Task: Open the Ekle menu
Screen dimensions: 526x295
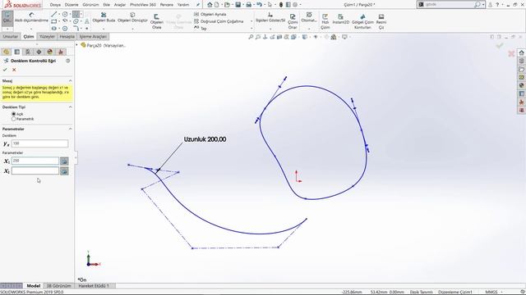Action: [x=106, y=5]
